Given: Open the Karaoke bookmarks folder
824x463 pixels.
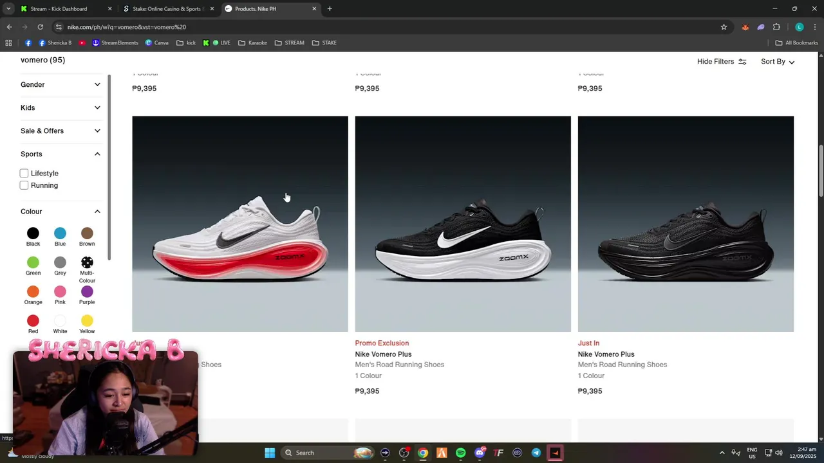Looking at the screenshot, I should click(x=252, y=43).
